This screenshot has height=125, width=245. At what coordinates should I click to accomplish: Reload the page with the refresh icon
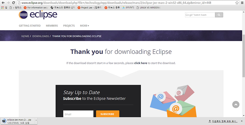pos(14,3)
